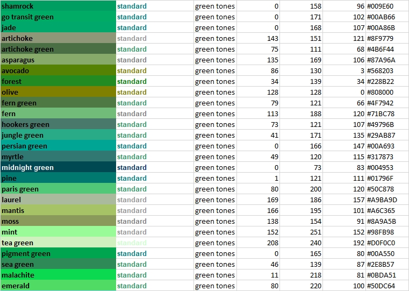Select the asparagus cell
The height and width of the screenshot is (291, 409).
tap(58, 60)
